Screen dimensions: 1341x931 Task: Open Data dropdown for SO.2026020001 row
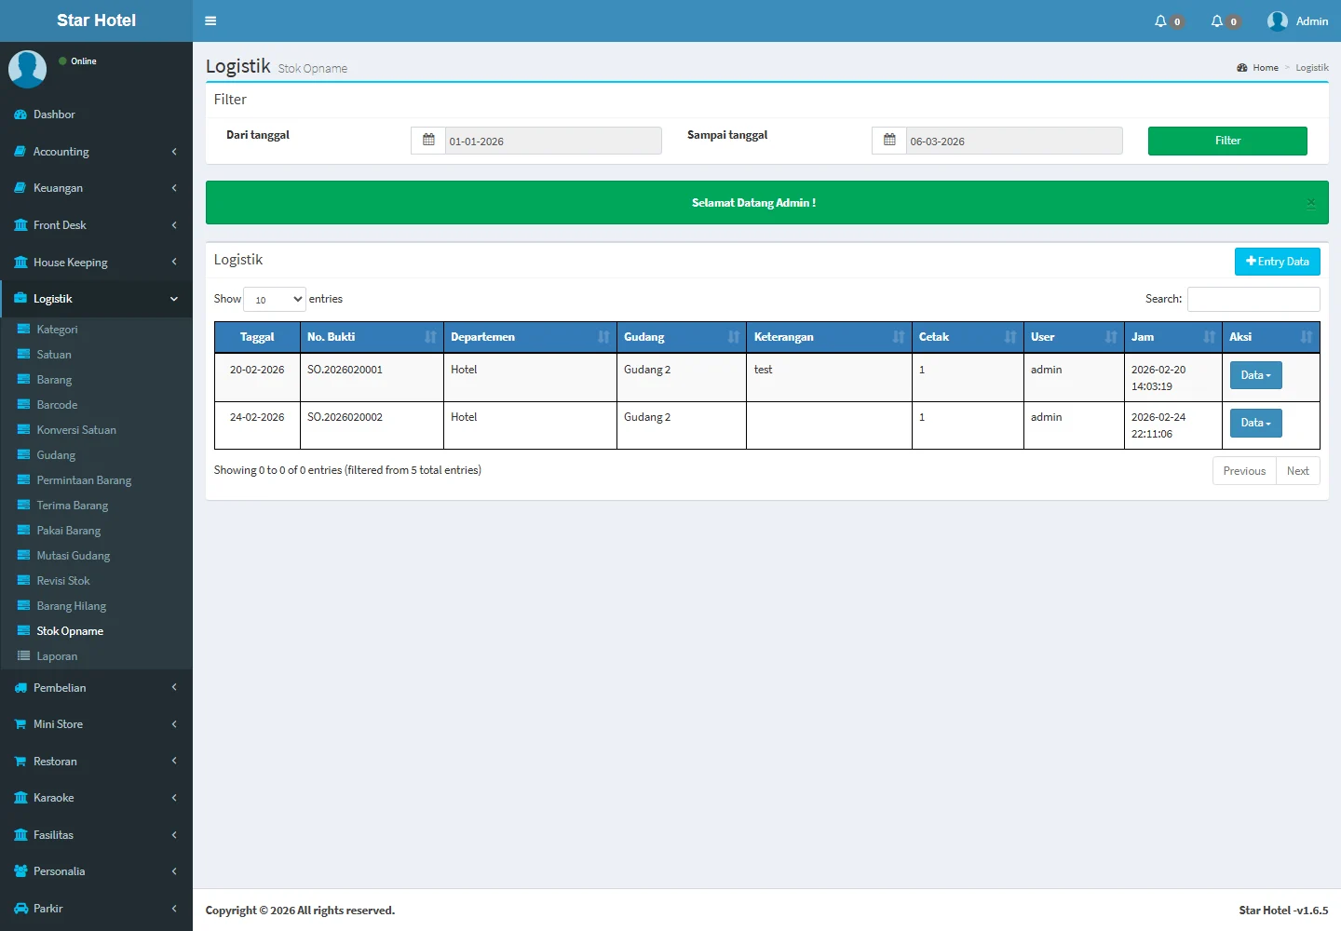click(x=1255, y=375)
